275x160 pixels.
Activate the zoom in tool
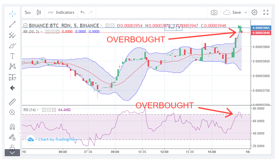(12, 113)
